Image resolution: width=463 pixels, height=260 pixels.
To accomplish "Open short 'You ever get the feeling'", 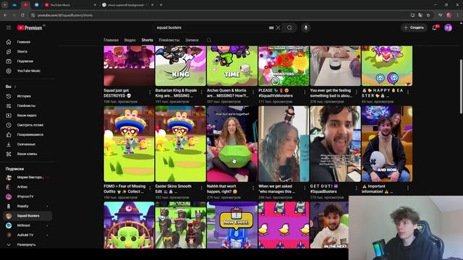I will tap(335, 66).
